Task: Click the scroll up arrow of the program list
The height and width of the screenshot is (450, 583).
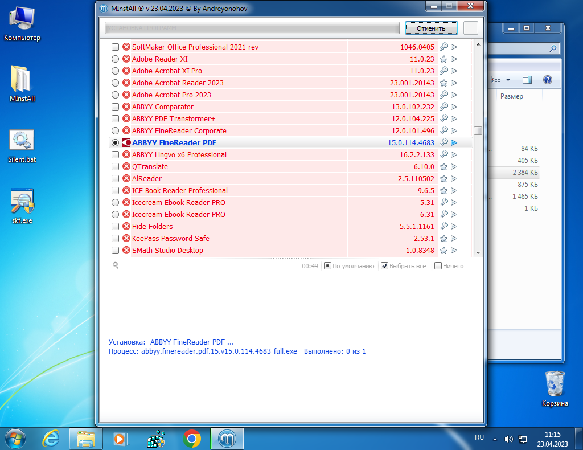Action: [x=478, y=44]
